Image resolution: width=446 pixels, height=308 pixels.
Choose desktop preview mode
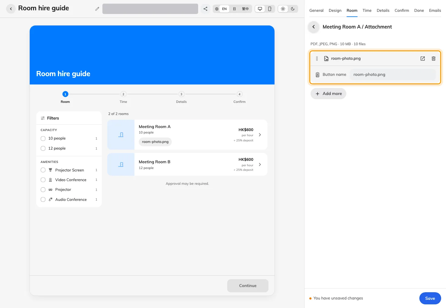point(260,9)
